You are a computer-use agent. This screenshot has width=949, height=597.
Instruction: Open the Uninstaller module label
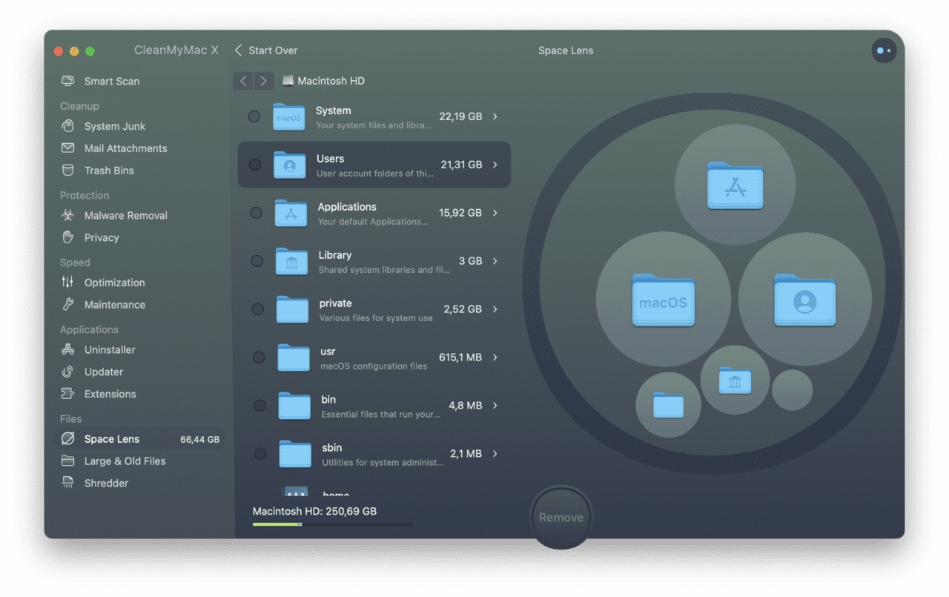point(110,349)
